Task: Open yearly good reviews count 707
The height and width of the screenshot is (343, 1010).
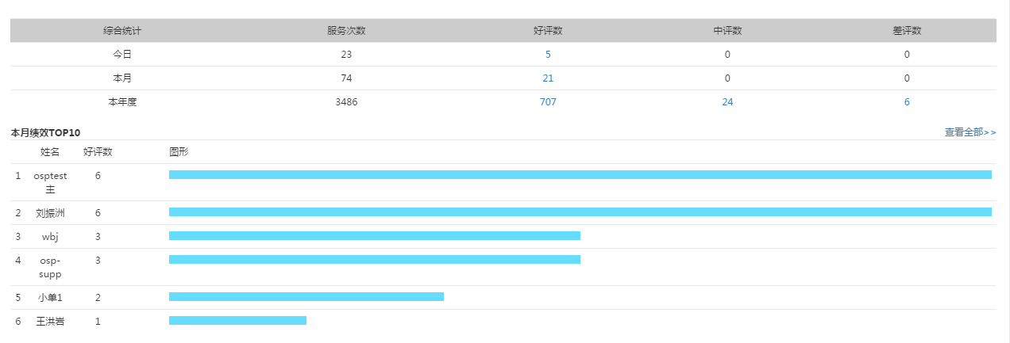Action: [548, 102]
